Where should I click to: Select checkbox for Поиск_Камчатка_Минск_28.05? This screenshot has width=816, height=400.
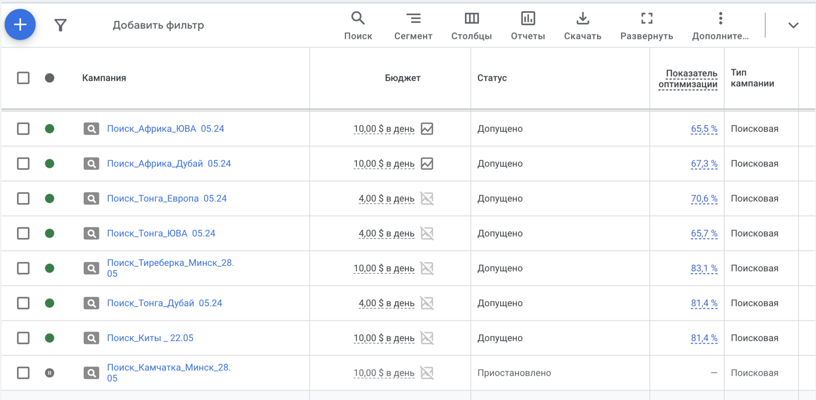23,373
